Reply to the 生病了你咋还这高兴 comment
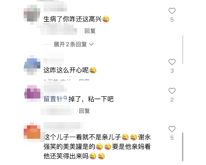The width and height of the screenshot is (206, 165). [90, 31]
